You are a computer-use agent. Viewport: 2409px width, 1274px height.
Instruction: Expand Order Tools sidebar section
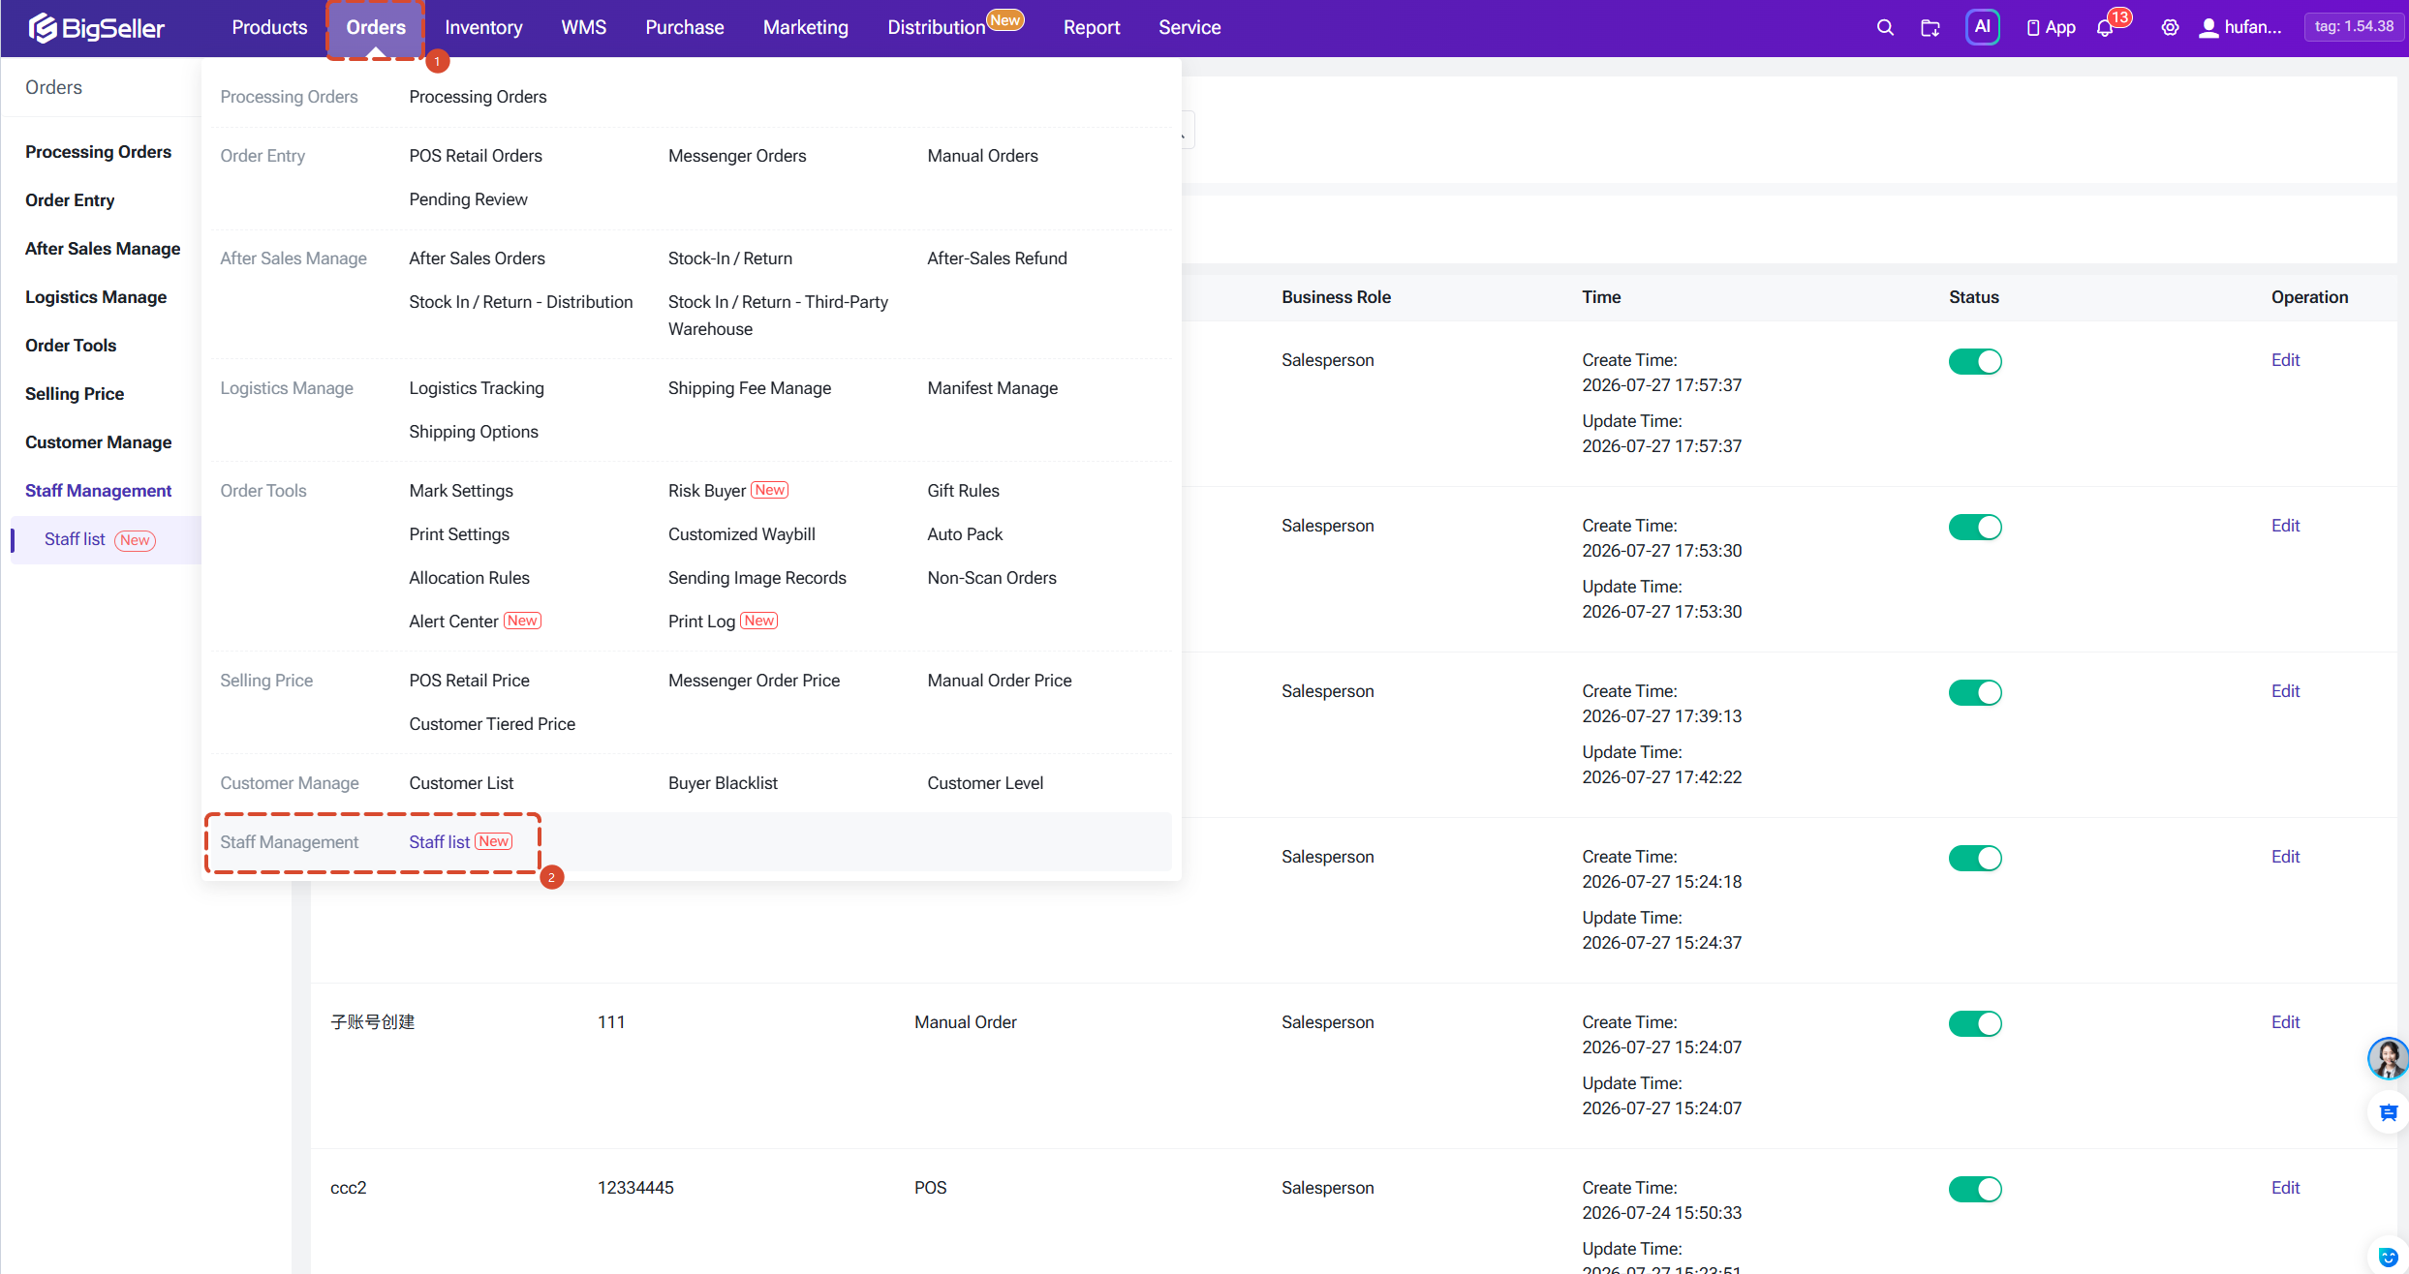pyautogui.click(x=71, y=346)
